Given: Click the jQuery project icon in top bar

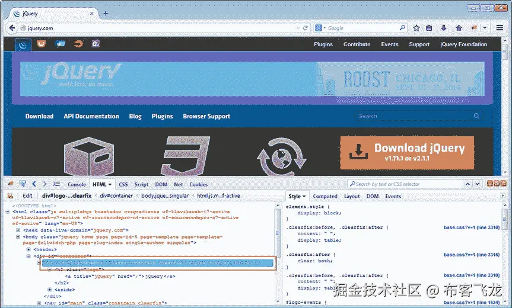Looking at the screenshot, I should coord(23,44).
